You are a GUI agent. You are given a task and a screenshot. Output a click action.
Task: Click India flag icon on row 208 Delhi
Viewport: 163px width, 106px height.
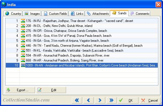click(x=23, y=26)
